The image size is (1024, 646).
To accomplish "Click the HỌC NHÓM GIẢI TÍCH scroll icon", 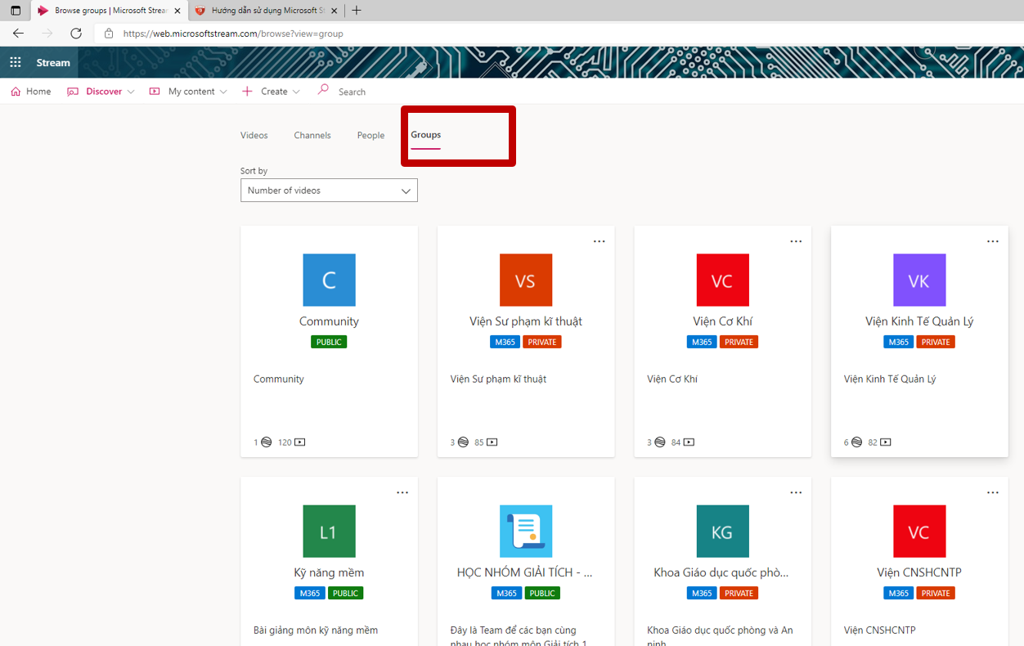I will click(525, 532).
